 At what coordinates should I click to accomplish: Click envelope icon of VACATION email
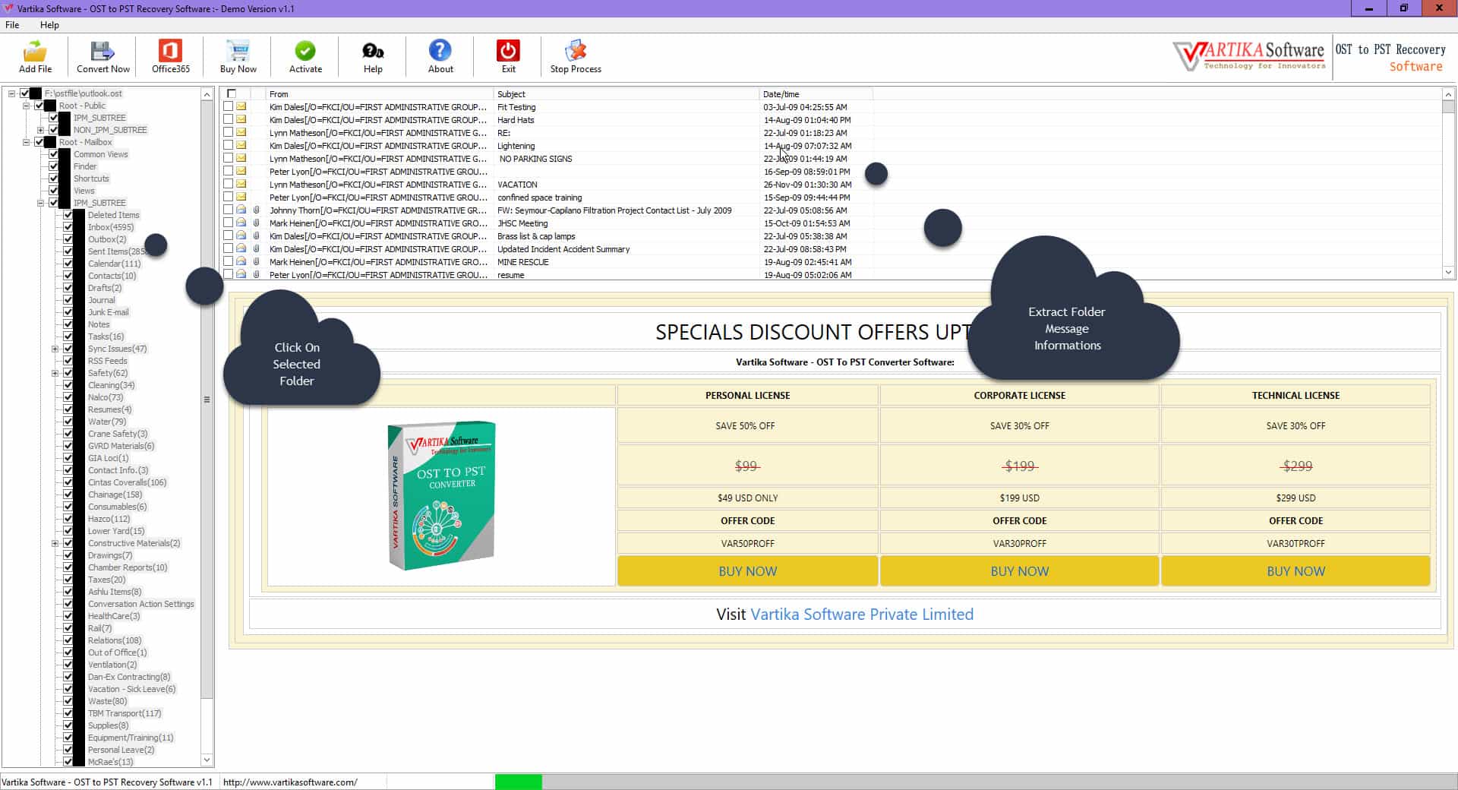(x=241, y=185)
